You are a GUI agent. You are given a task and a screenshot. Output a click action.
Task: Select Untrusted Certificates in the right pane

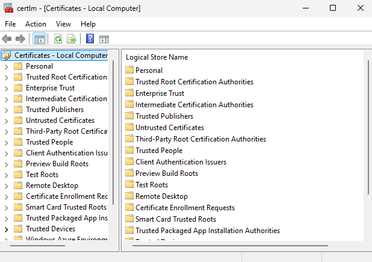point(169,128)
